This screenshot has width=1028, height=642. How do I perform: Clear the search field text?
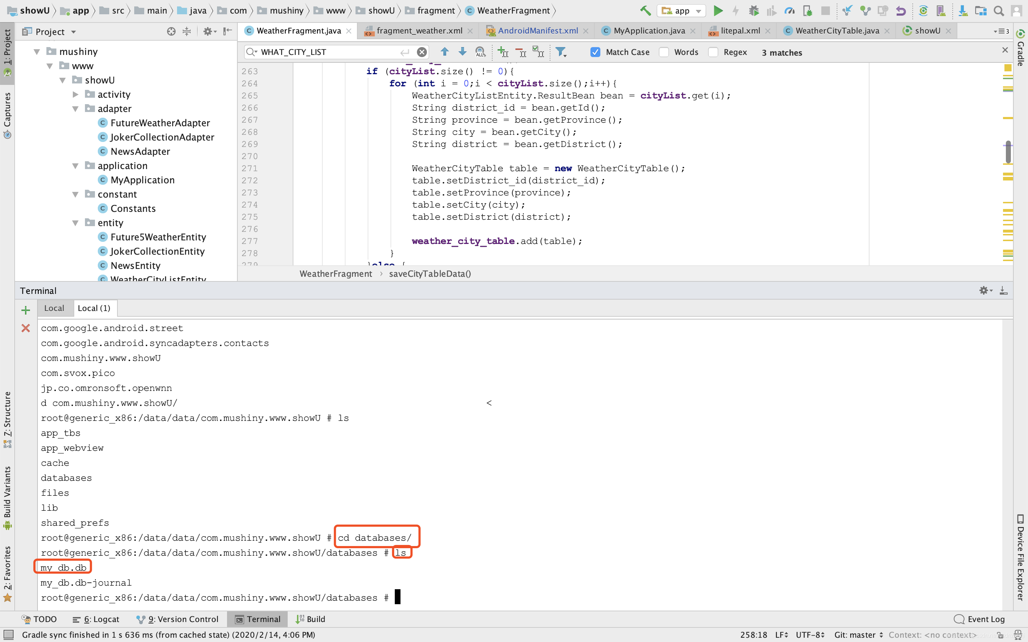[x=422, y=52]
